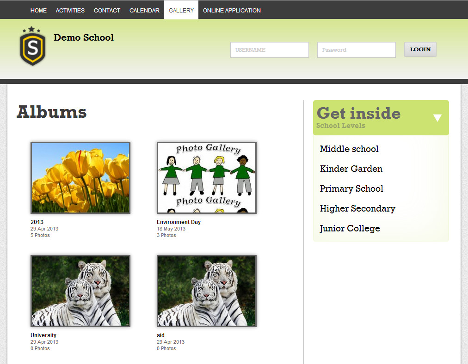Viewport: 468px width, 364px height.
Task: Click the Albums heading
Action: 52,112
